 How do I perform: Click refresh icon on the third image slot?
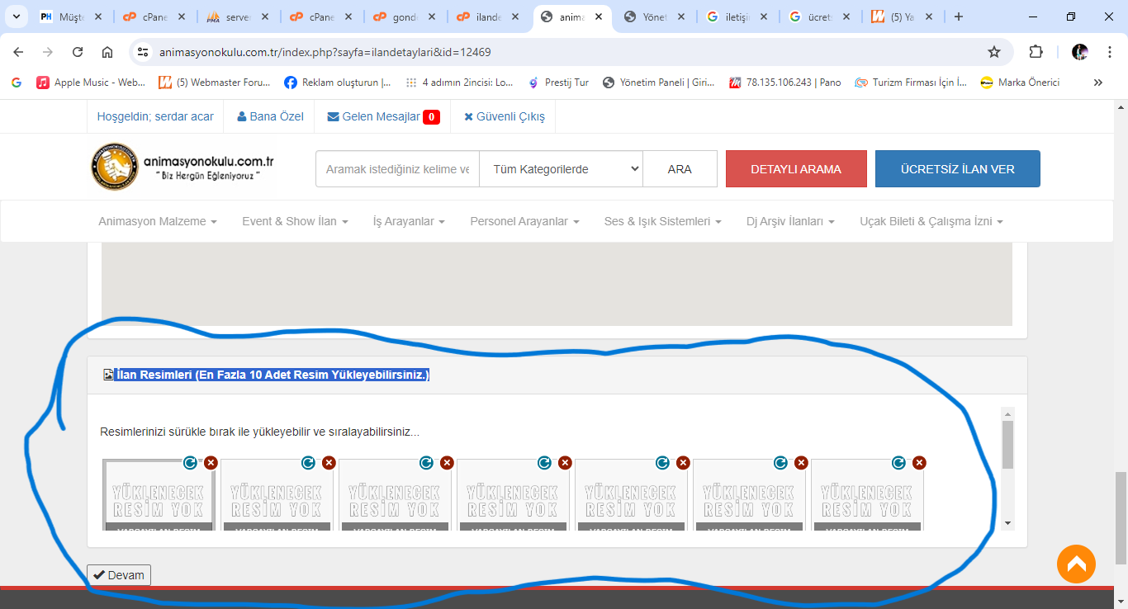pyautogui.click(x=426, y=463)
